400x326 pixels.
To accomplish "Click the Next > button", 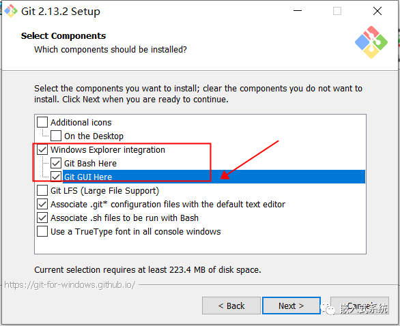I will (x=291, y=306).
